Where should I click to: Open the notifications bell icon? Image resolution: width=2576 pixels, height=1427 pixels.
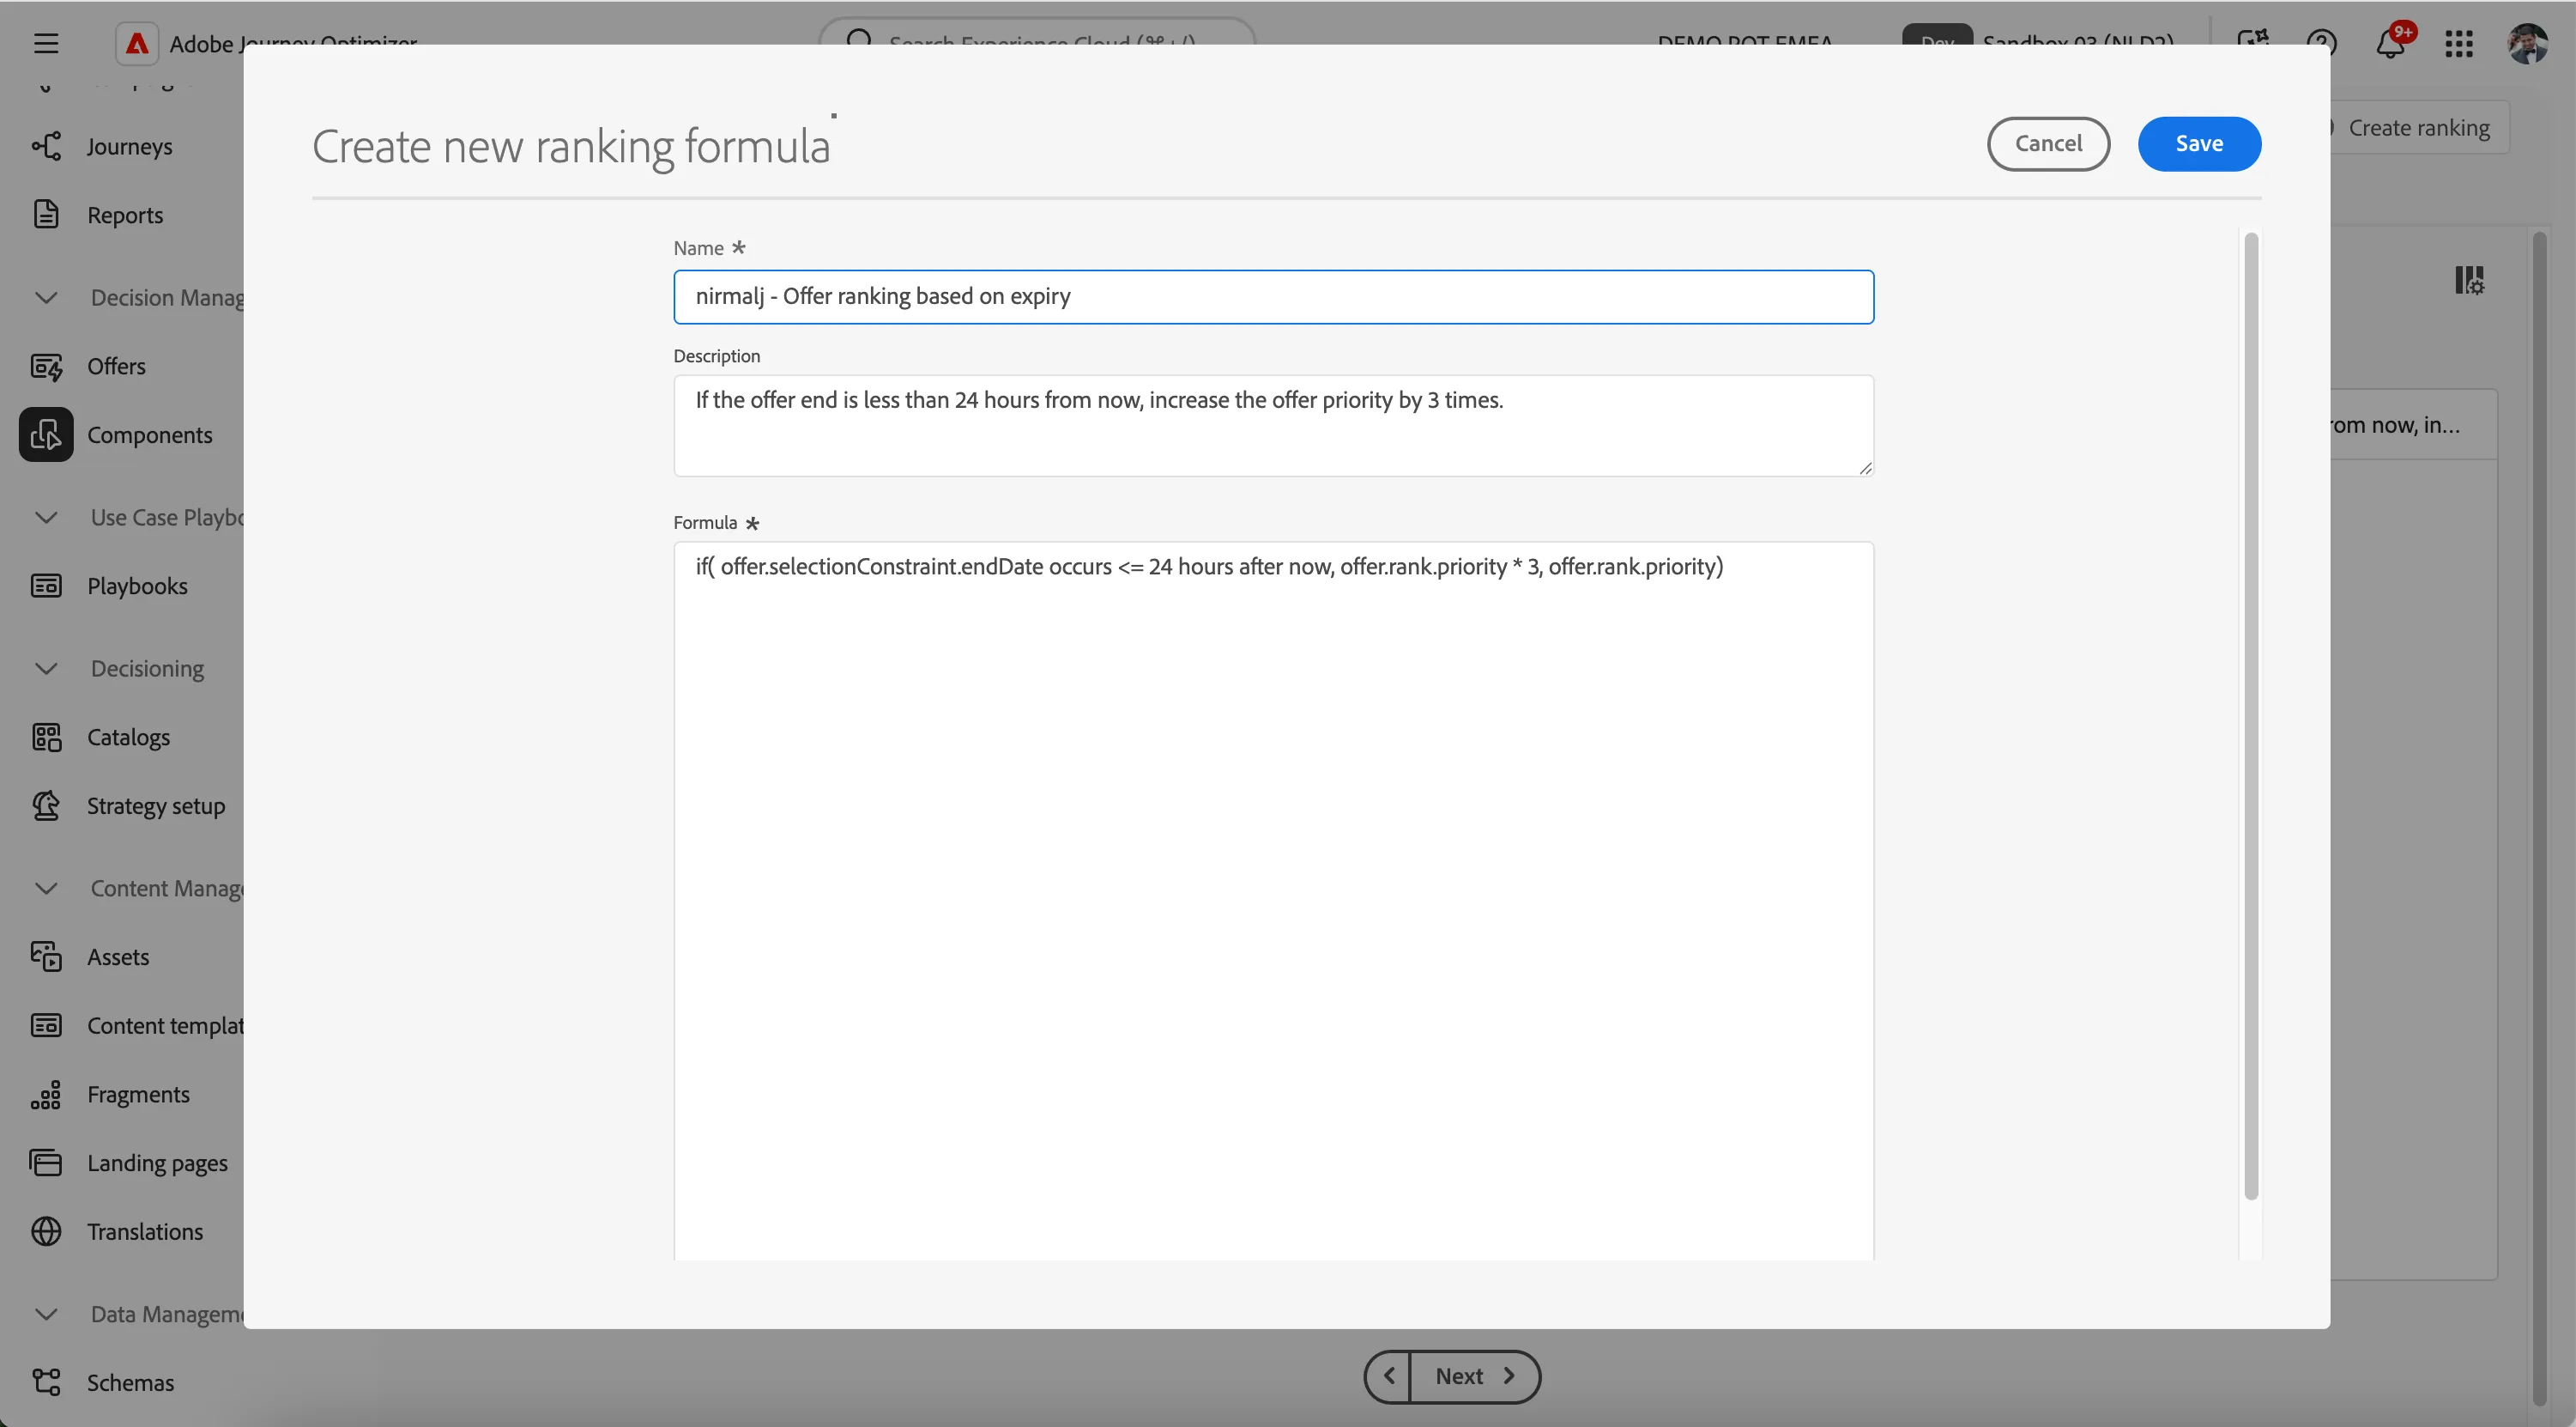[x=2391, y=43]
